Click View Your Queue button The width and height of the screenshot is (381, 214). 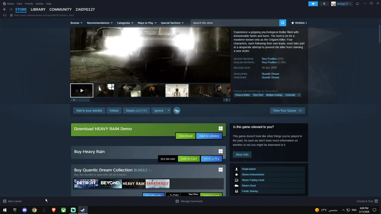click(x=287, y=111)
